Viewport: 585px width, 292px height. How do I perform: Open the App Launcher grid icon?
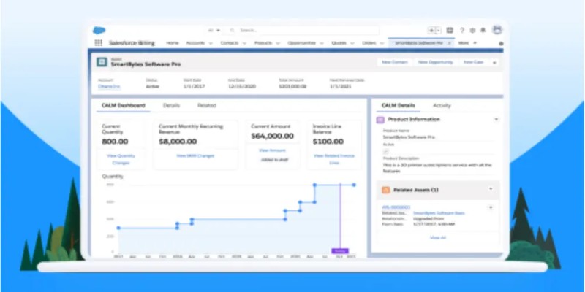pos(98,43)
